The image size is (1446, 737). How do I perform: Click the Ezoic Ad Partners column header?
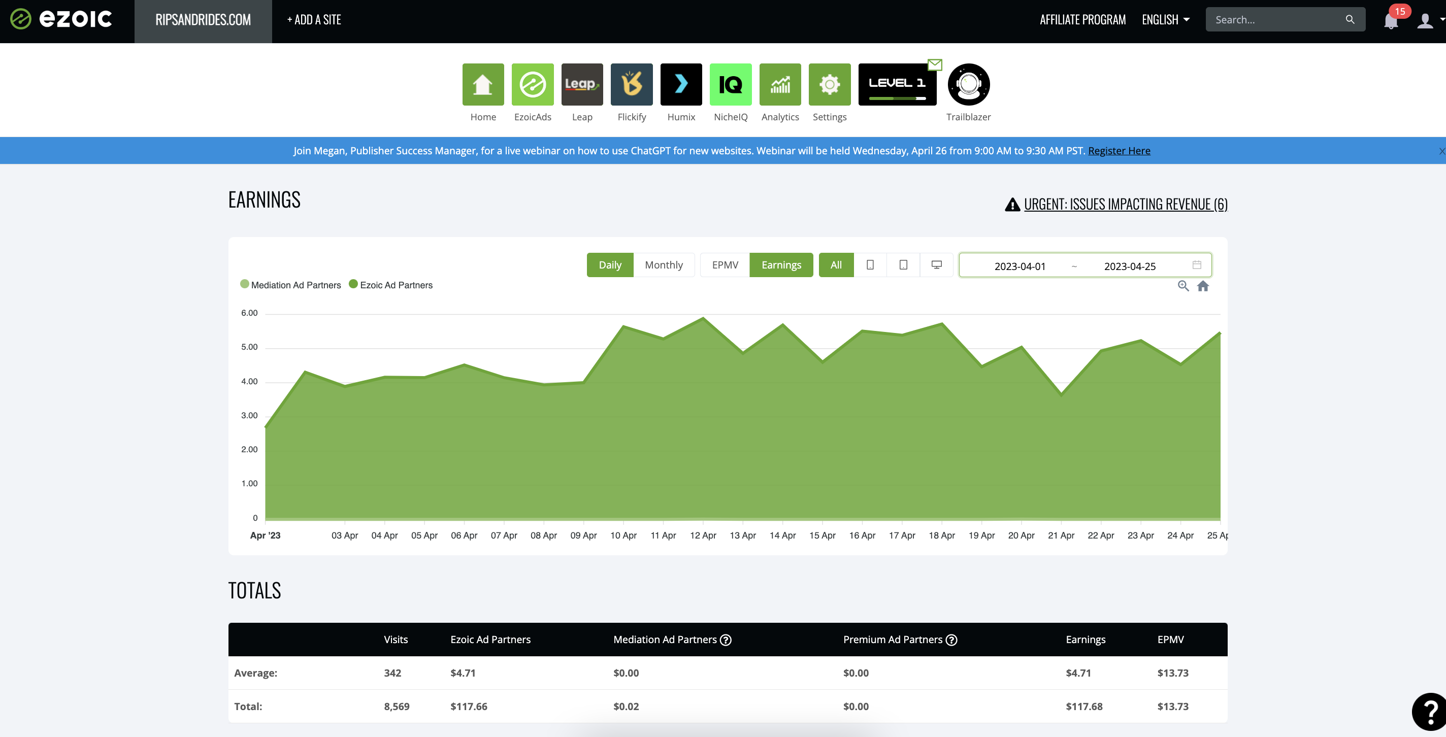pyautogui.click(x=490, y=640)
